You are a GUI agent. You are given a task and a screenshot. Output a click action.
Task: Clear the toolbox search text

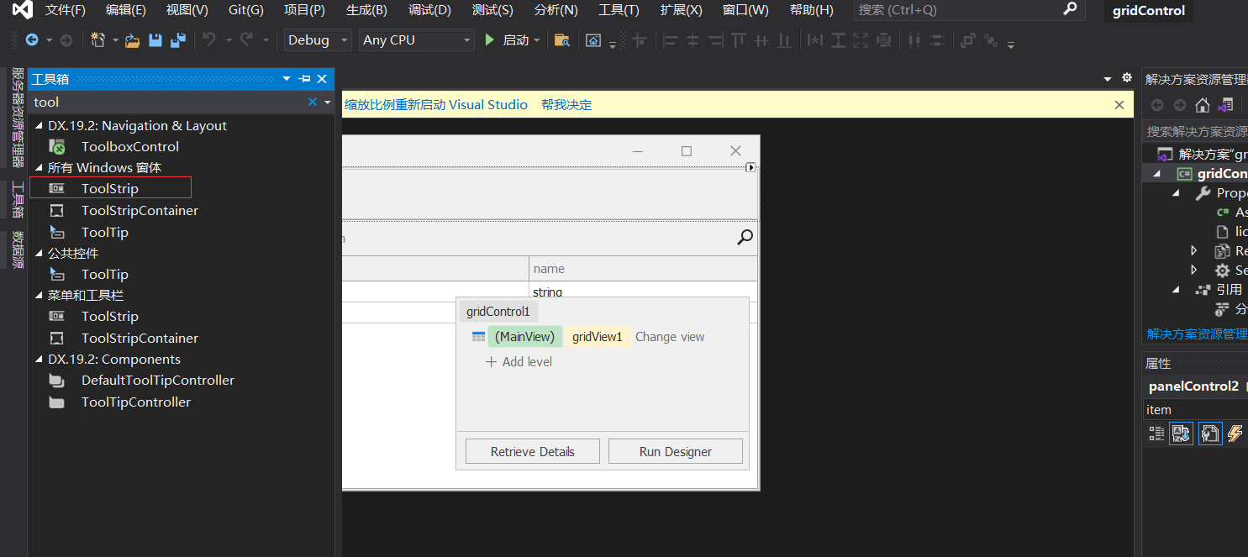(x=313, y=102)
